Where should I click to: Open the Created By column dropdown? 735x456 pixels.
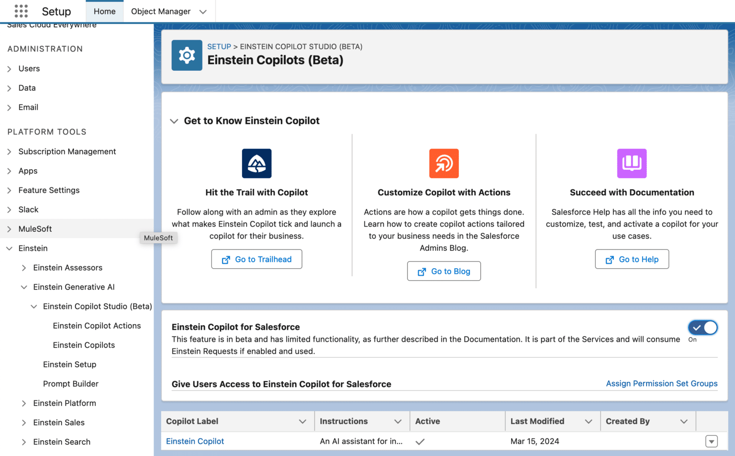point(683,421)
